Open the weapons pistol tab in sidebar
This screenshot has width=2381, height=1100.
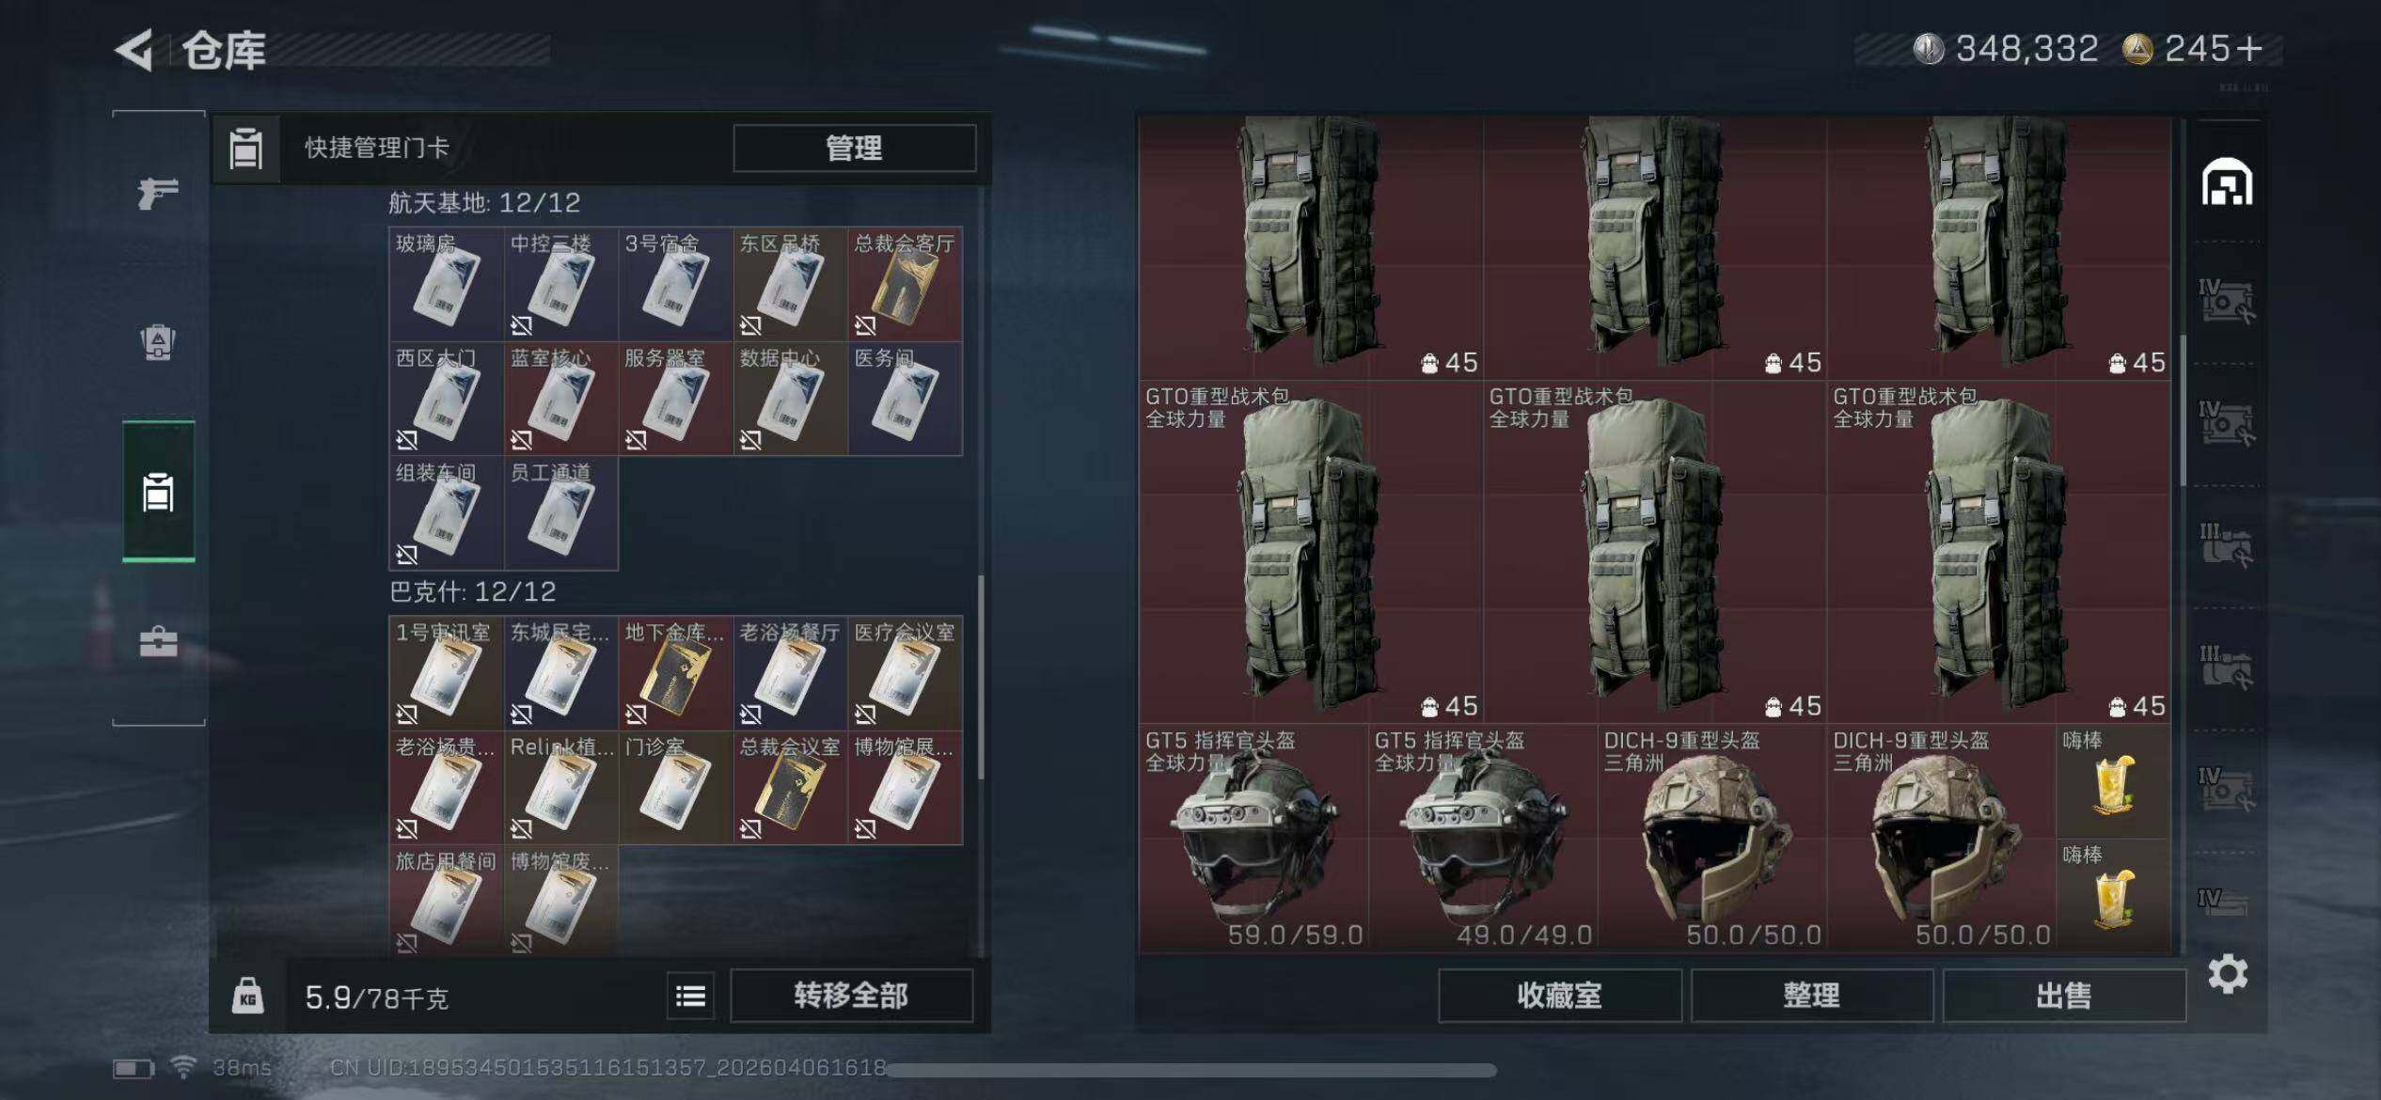(x=158, y=194)
